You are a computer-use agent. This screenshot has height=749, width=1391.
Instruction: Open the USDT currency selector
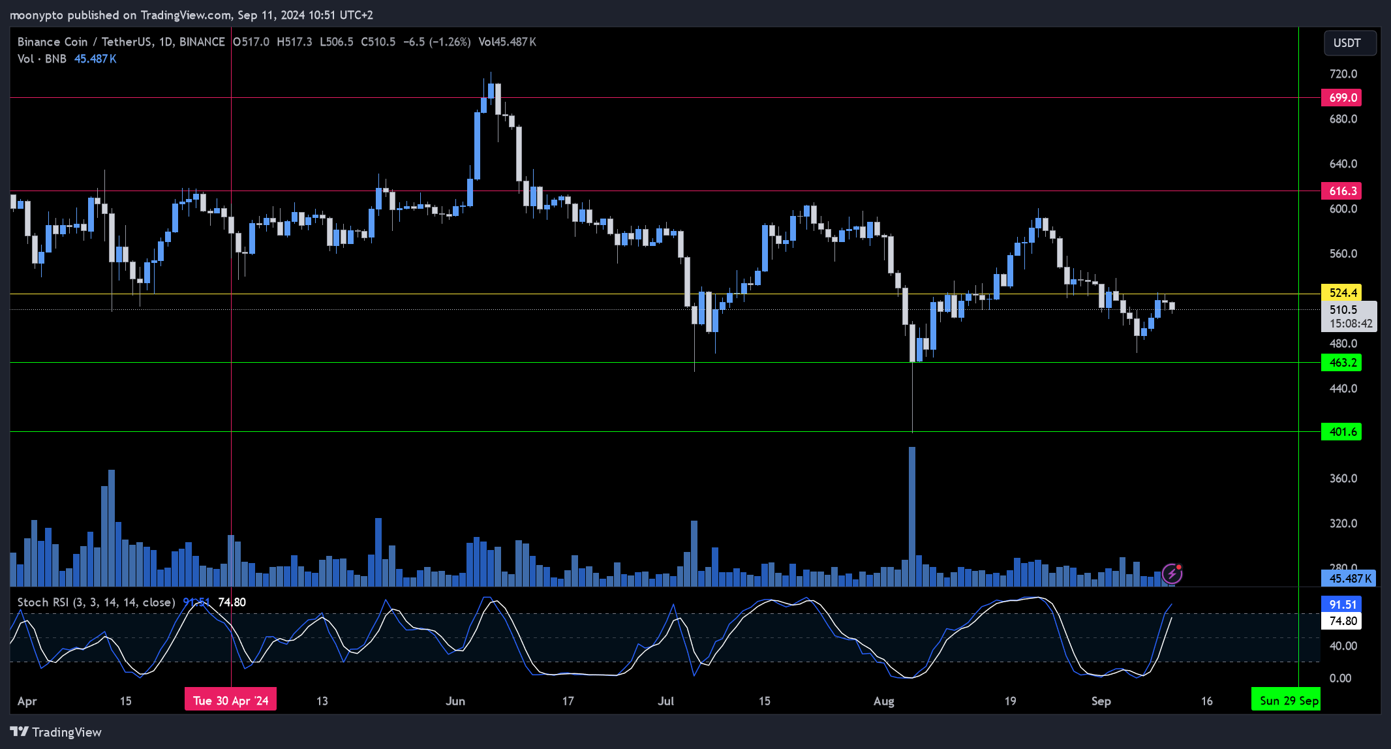point(1350,43)
